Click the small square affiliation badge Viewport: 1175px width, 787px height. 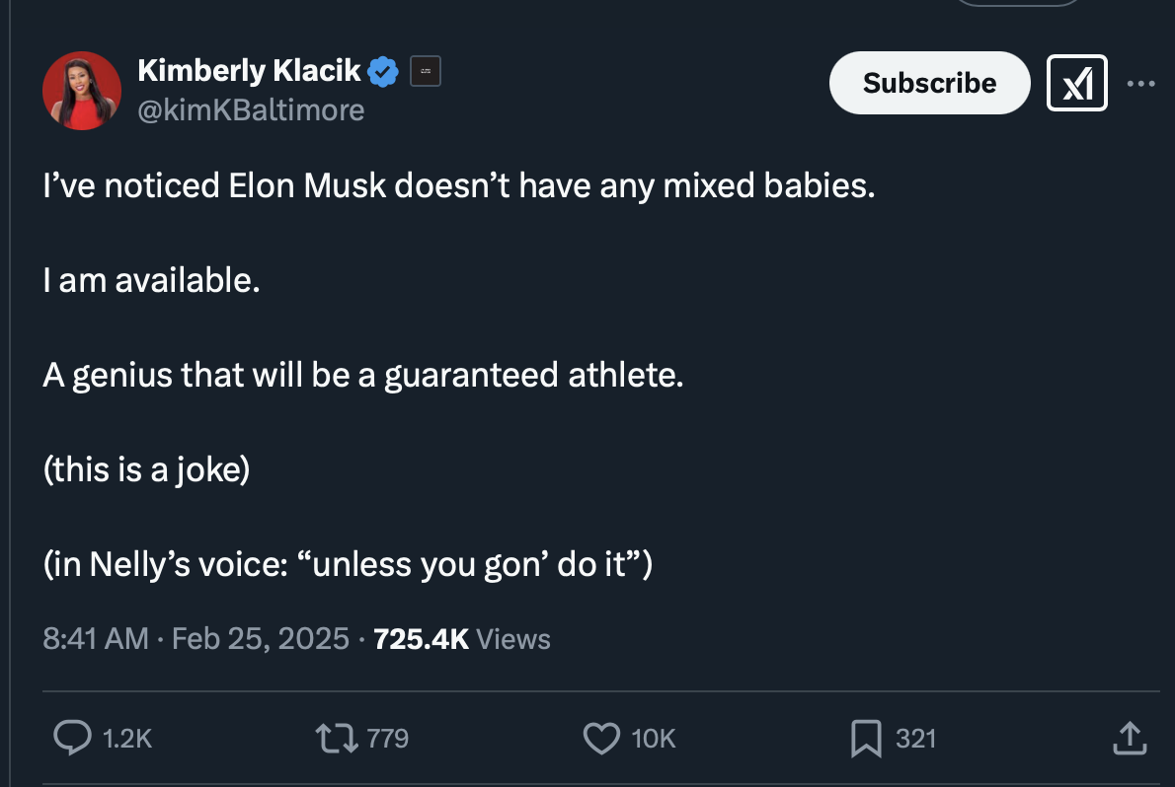(426, 71)
